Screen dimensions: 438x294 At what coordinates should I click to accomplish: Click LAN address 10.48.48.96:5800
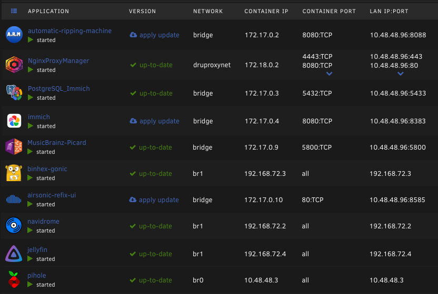point(397,147)
